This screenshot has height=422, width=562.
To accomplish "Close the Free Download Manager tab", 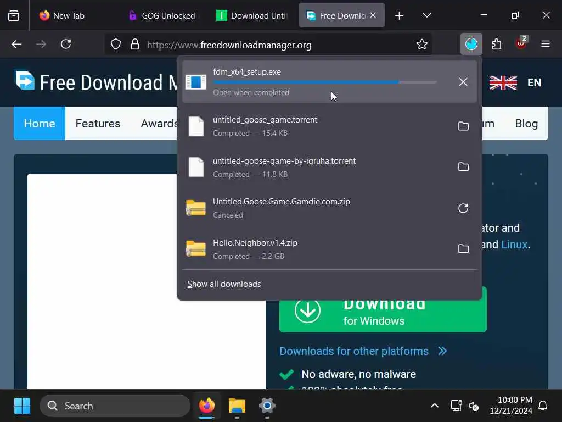I will point(373,15).
